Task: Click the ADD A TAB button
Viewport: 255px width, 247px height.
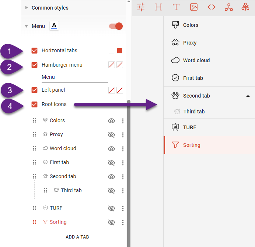Action: [77, 237]
